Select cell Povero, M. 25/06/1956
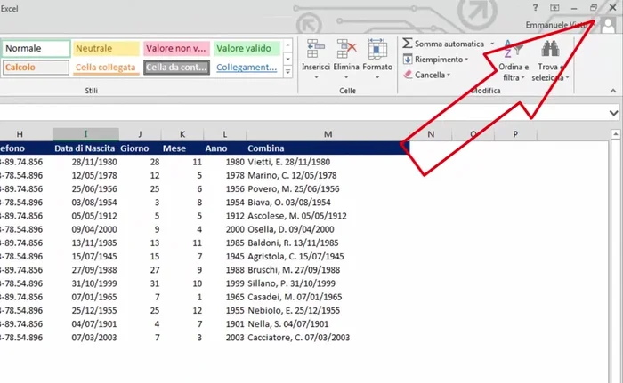This screenshot has height=383, width=623. coord(328,189)
